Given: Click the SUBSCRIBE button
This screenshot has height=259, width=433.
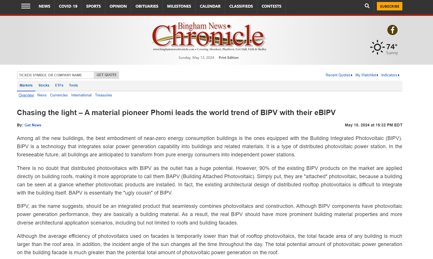Looking at the screenshot, I should [x=389, y=6].
